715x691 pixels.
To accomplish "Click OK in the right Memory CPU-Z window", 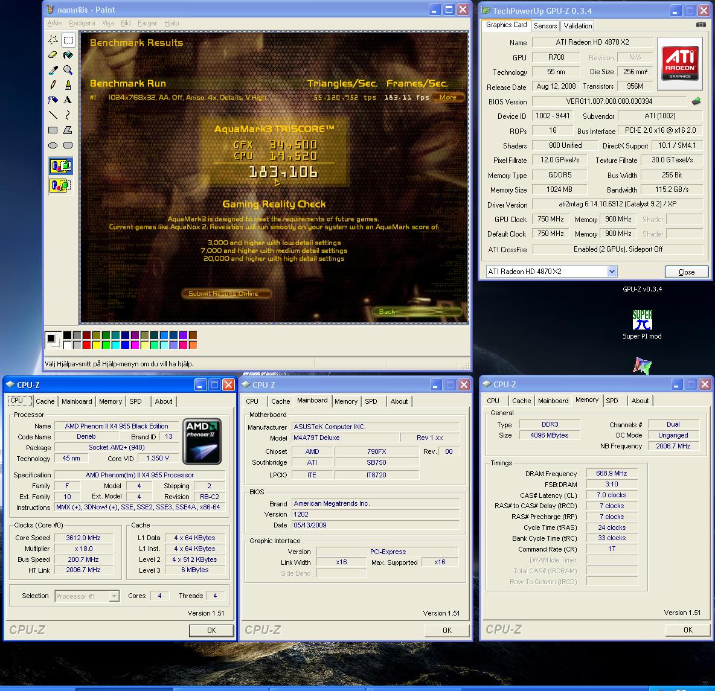I will point(688,630).
